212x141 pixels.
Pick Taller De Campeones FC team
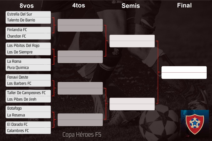pyautogui.click(x=28, y=93)
